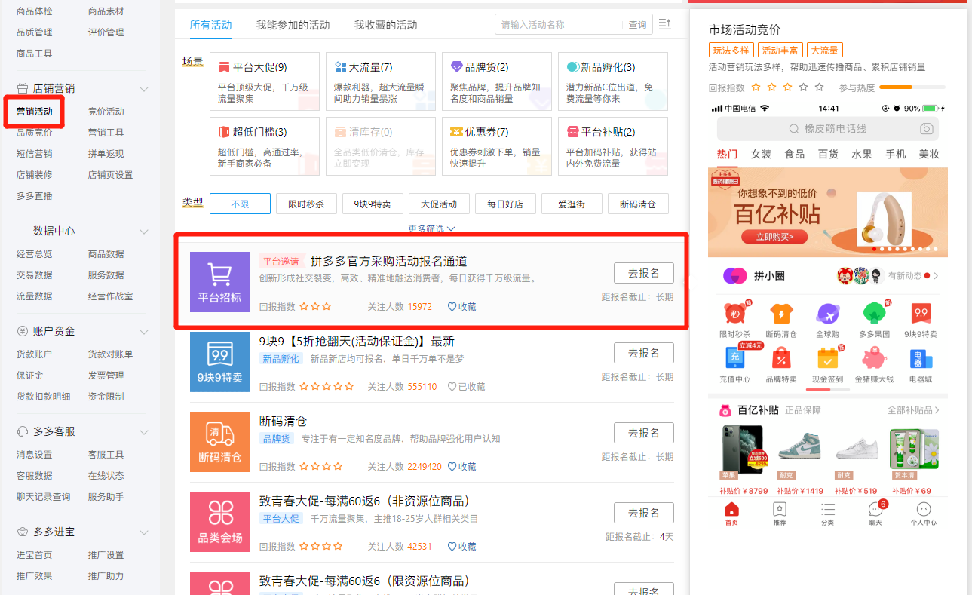Open 有新动态 arrow in 拼小圈 row
The width and height of the screenshot is (972, 595).
pyautogui.click(x=937, y=276)
